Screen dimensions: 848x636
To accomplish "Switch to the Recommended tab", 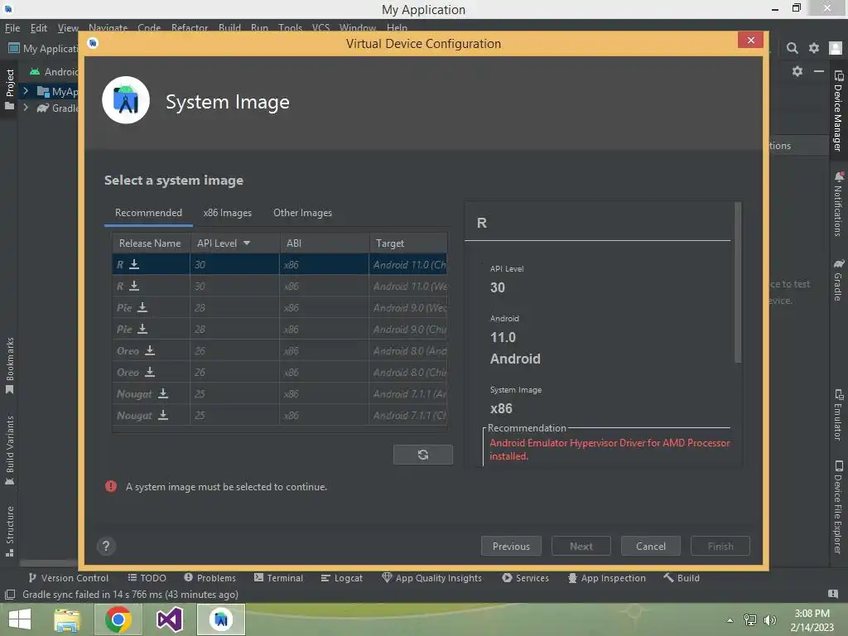I will 148,213.
